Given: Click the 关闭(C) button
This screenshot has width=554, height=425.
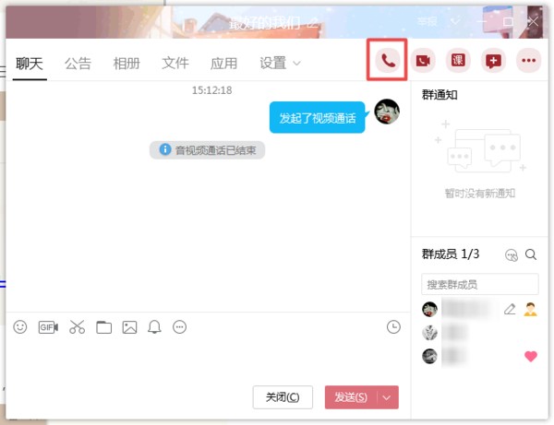Looking at the screenshot, I should point(283,397).
